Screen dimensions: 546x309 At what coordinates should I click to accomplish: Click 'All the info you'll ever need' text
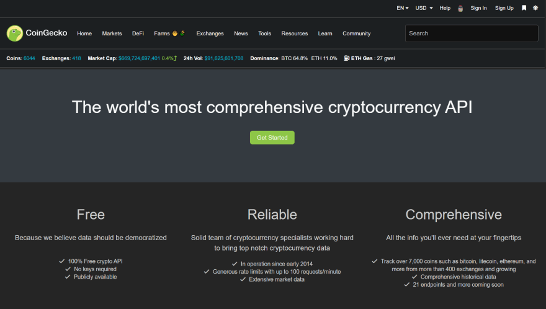pos(454,238)
